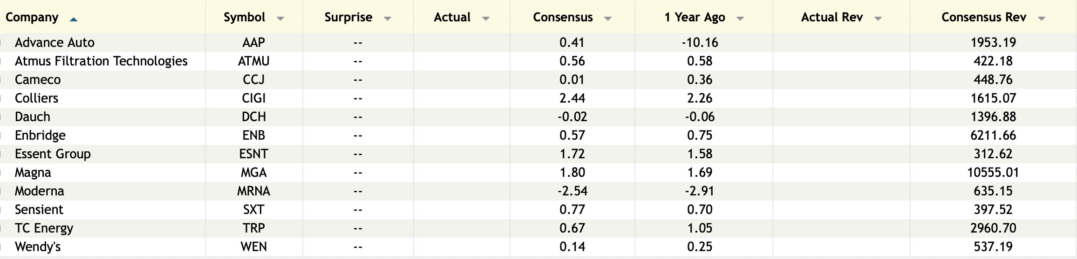Sort by Surprise using its arrow

click(387, 19)
